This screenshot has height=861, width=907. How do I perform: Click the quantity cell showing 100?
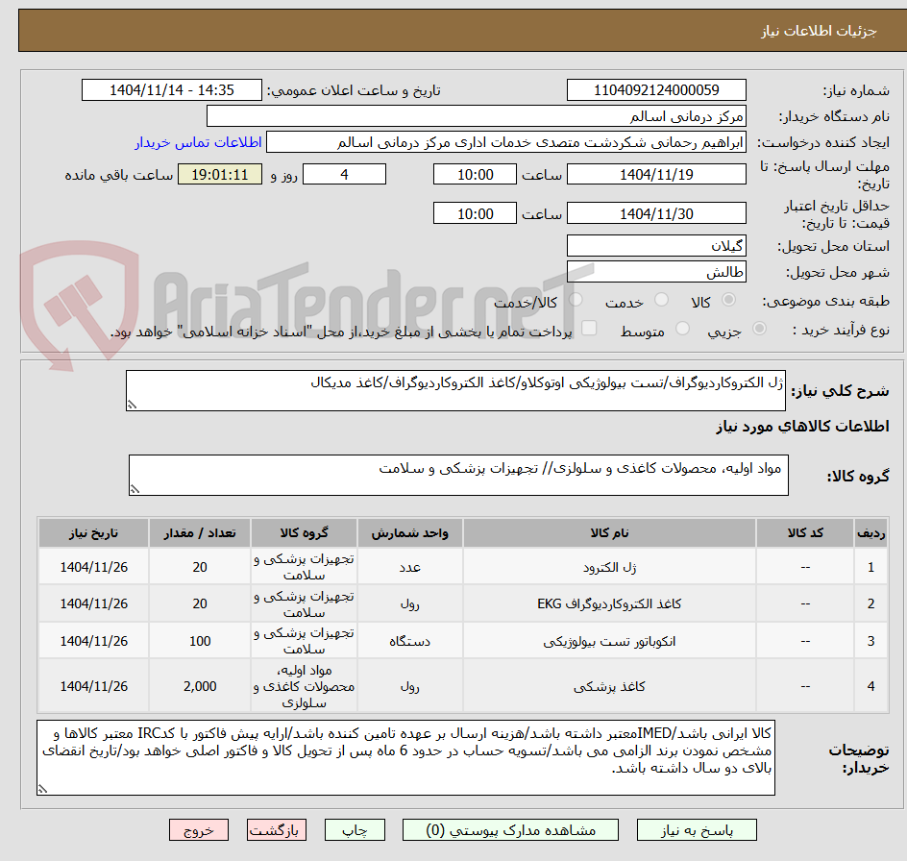pos(200,641)
